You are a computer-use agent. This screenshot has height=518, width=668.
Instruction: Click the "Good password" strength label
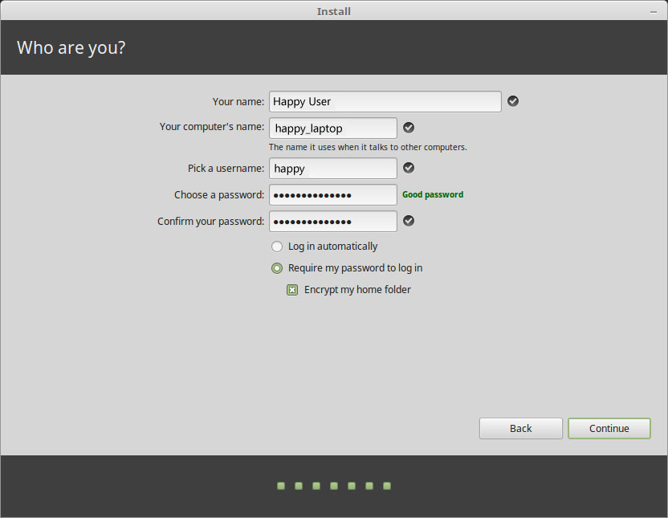pyautogui.click(x=433, y=194)
